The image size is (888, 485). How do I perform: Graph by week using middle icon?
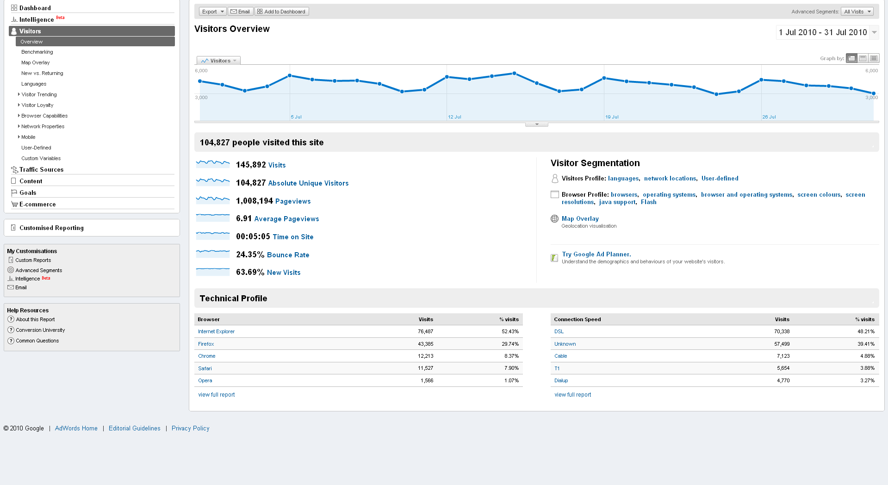click(863, 58)
